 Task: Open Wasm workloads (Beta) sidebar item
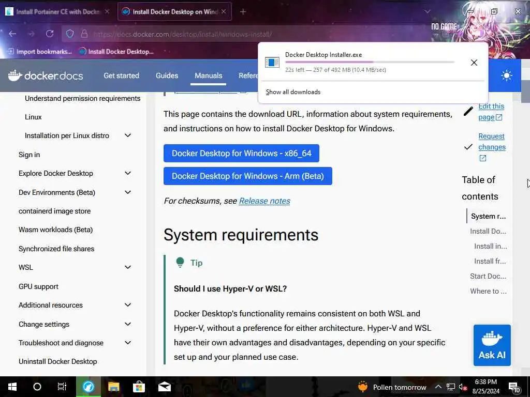tap(55, 230)
